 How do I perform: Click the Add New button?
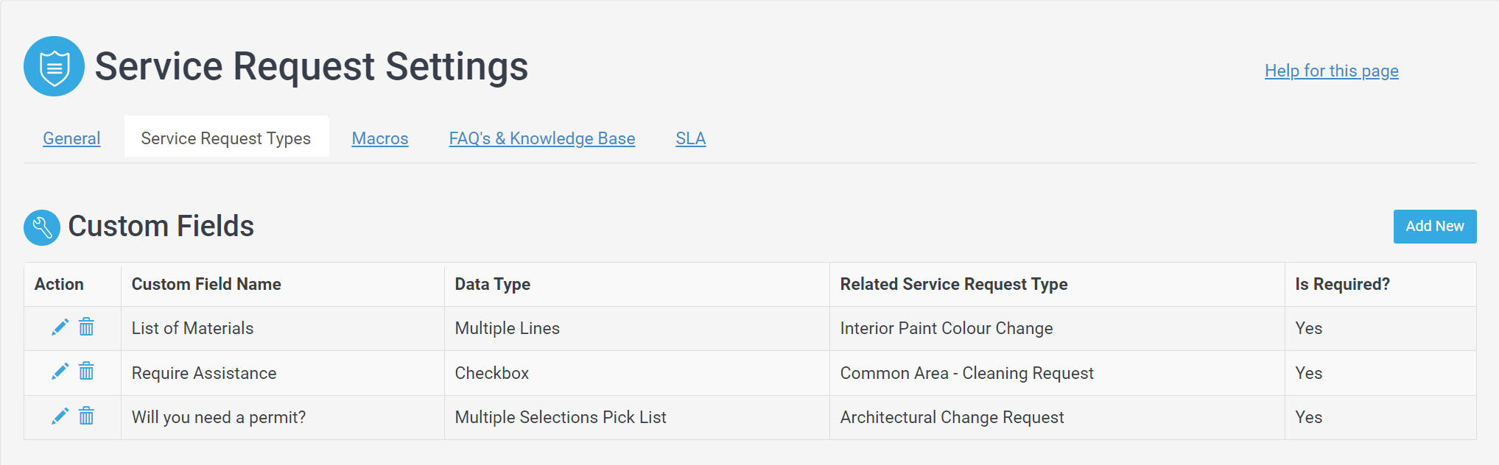(x=1435, y=227)
